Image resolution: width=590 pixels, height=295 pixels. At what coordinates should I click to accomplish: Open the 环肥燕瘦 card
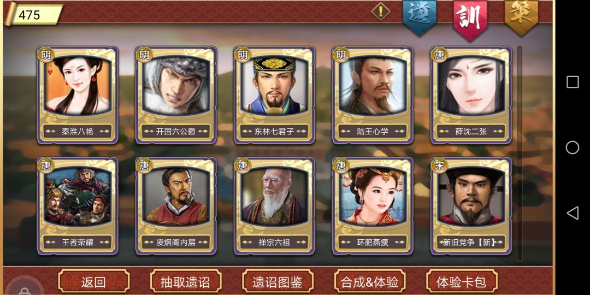tap(373, 206)
